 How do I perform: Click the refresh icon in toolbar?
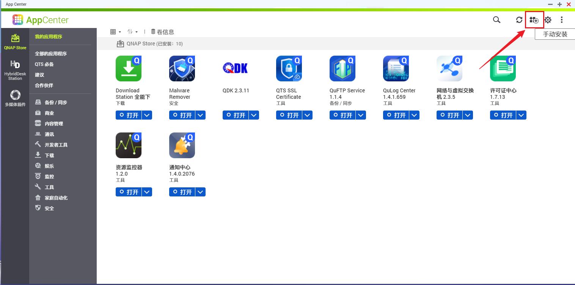click(519, 20)
